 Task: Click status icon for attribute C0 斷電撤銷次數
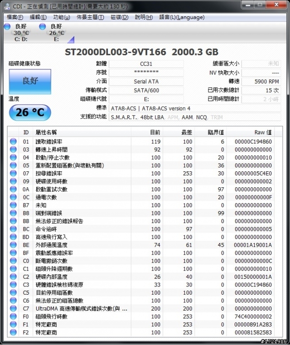pyautogui.click(x=13, y=261)
